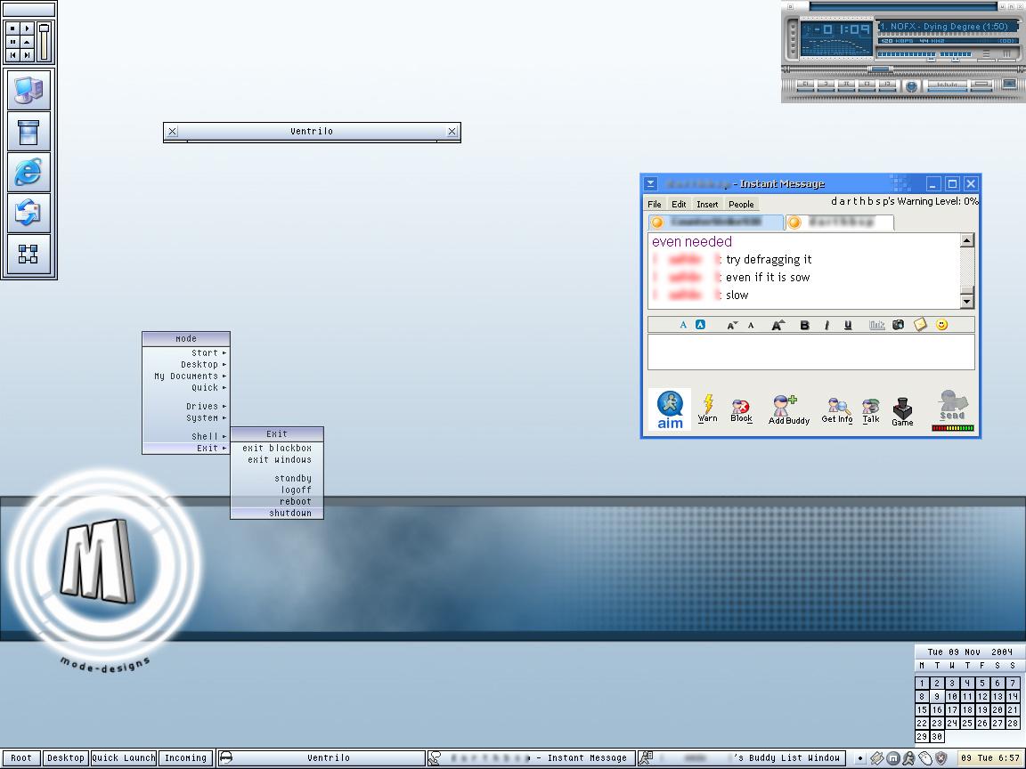Screen dimensions: 1026x769
Task: Toggle bold formatting in AIM
Action: 805,325
